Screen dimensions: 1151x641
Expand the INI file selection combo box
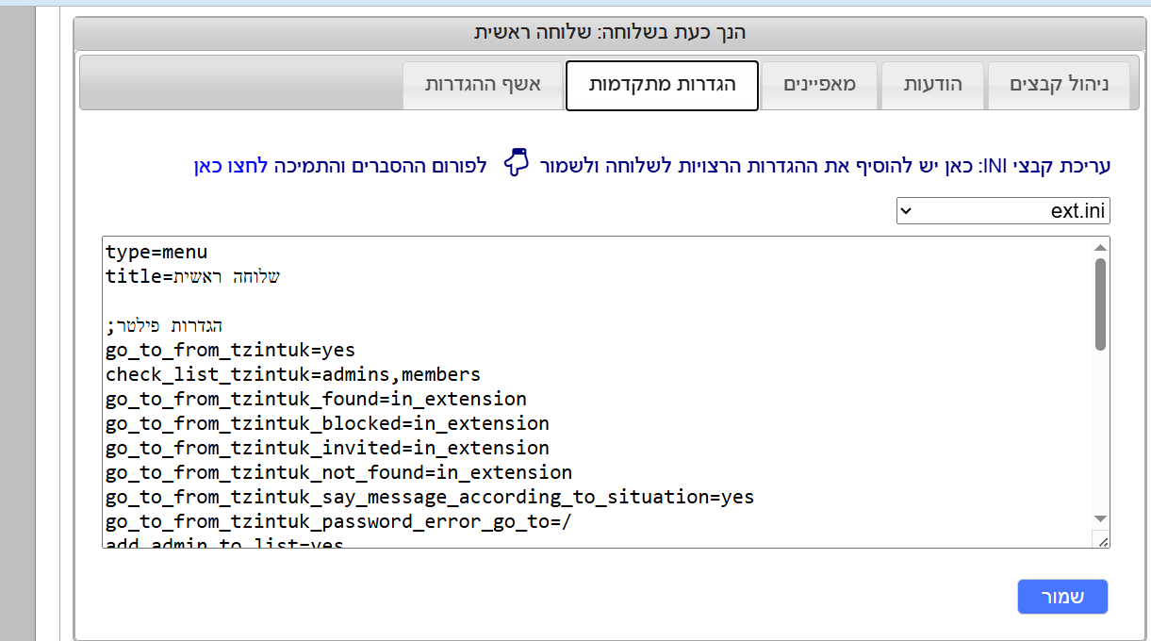[x=1002, y=210]
